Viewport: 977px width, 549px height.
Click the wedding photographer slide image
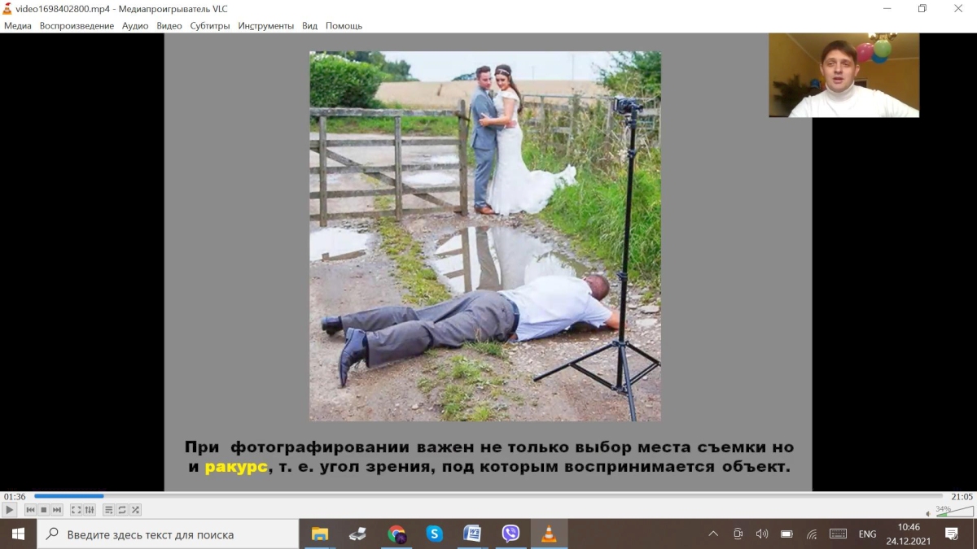click(x=485, y=236)
